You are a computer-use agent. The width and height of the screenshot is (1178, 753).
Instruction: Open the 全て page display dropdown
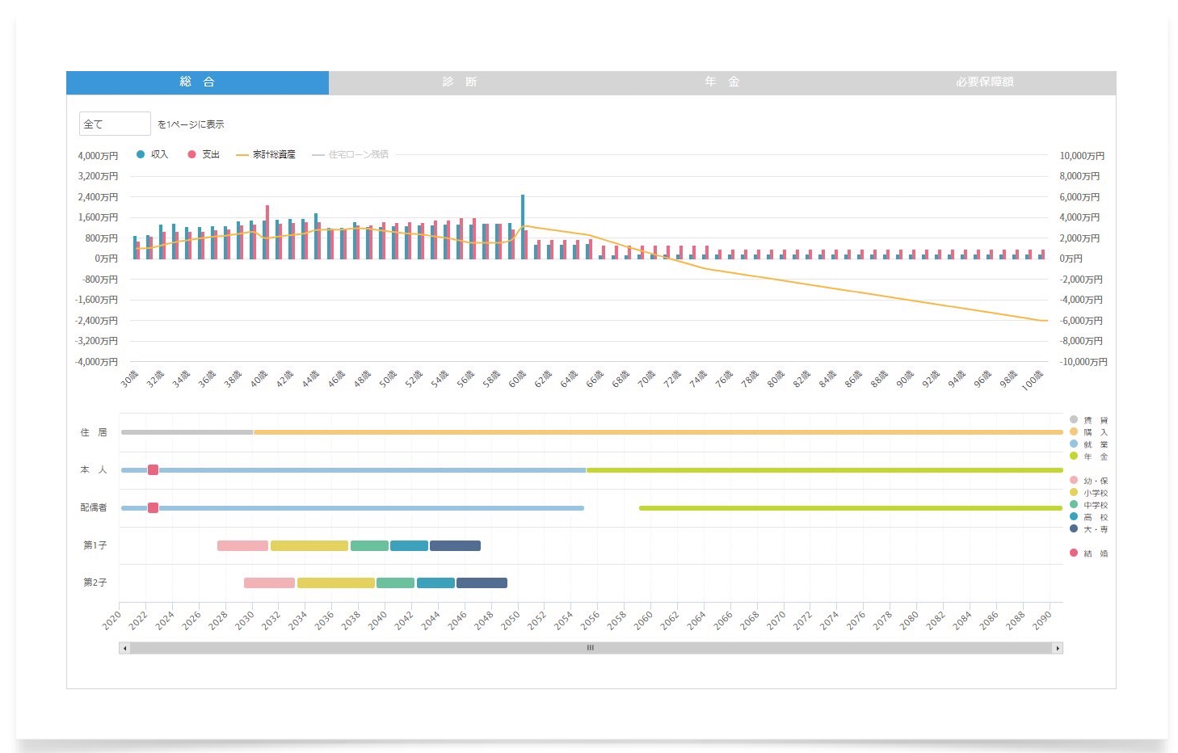tap(115, 124)
